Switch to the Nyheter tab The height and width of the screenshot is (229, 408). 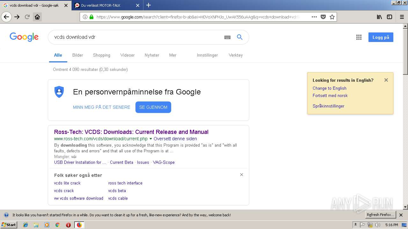click(152, 55)
